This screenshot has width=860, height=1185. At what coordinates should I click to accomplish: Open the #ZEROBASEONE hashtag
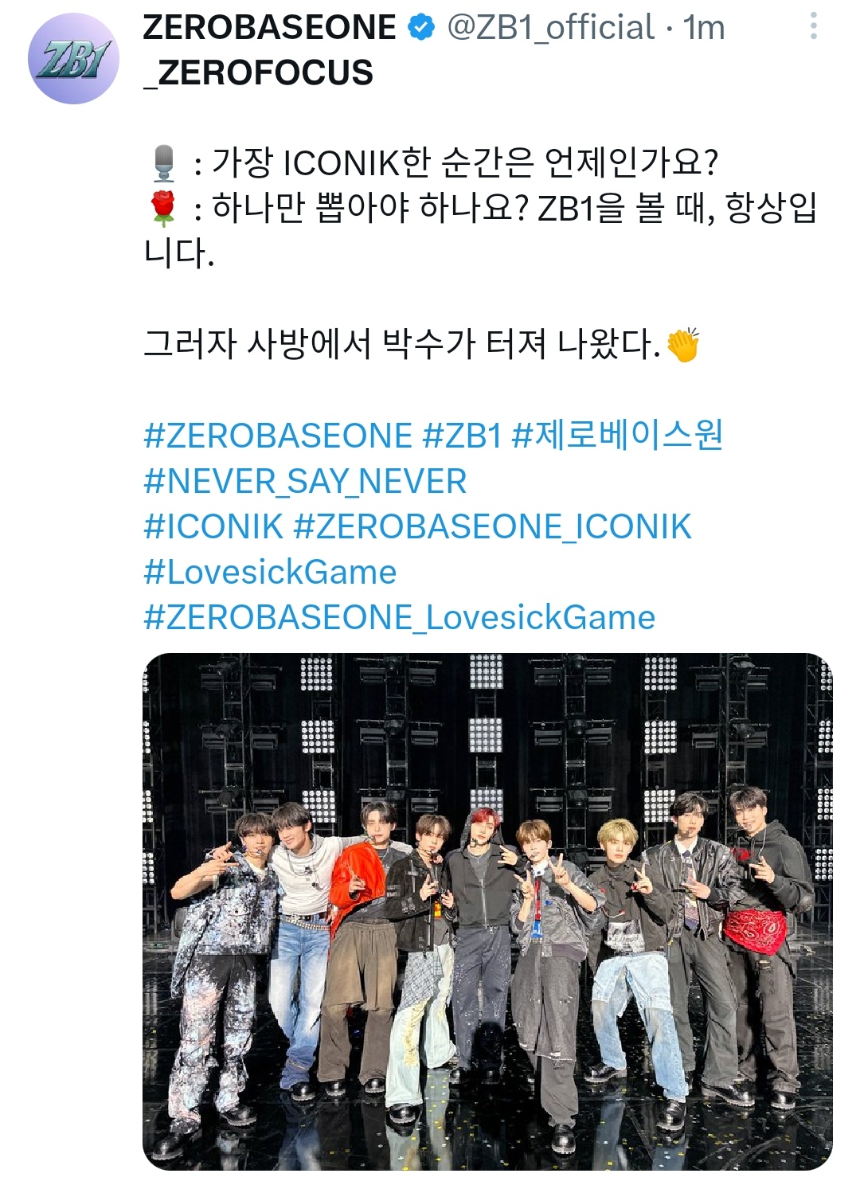tap(278, 436)
